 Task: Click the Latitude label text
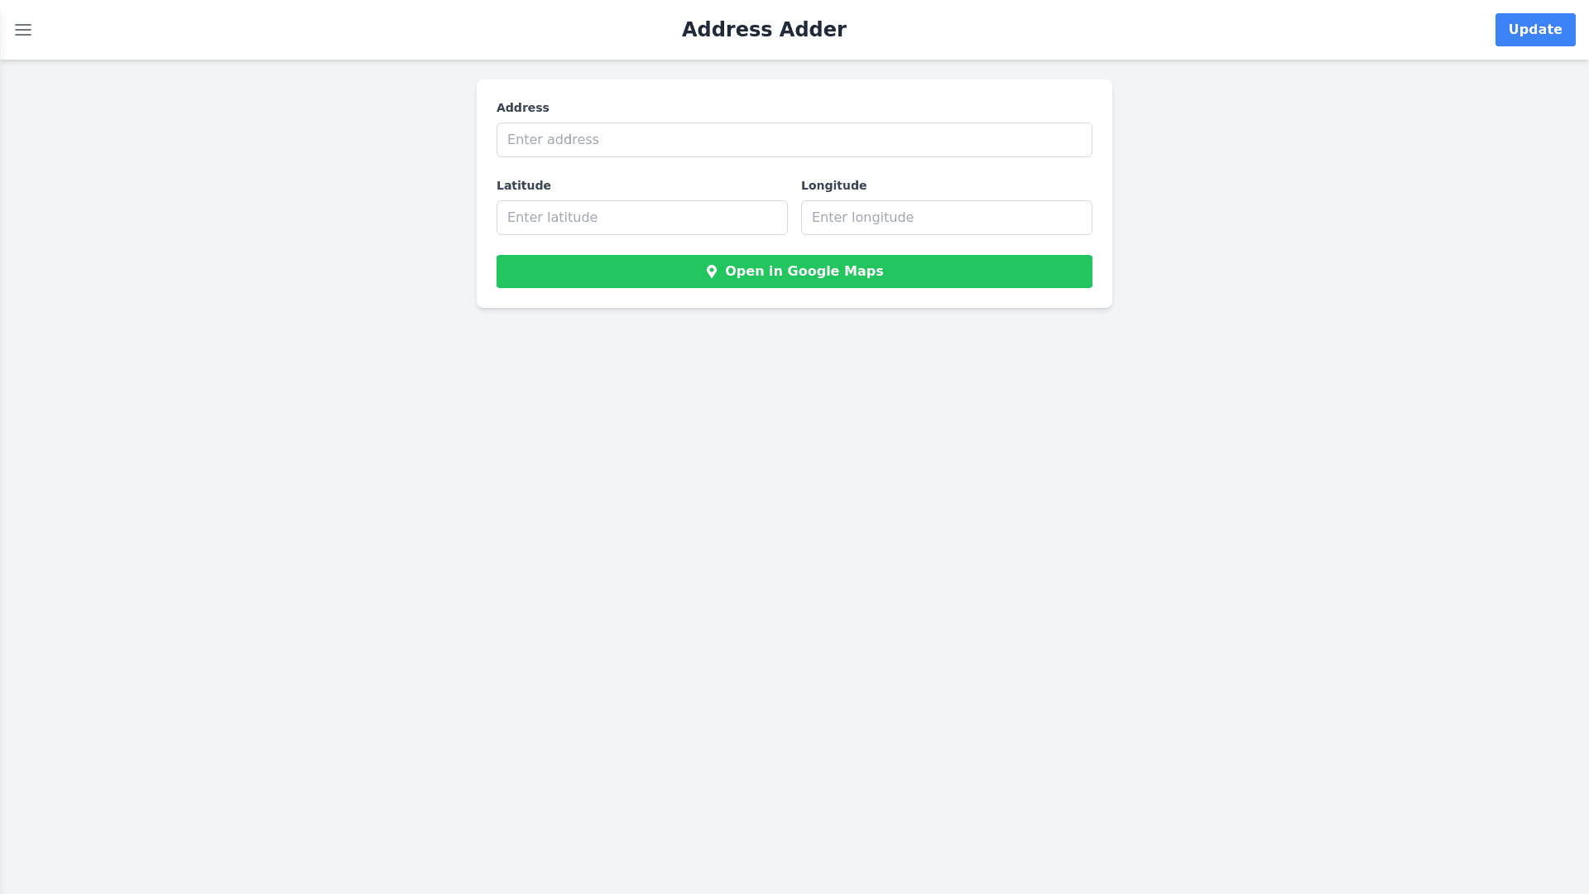tap(523, 185)
